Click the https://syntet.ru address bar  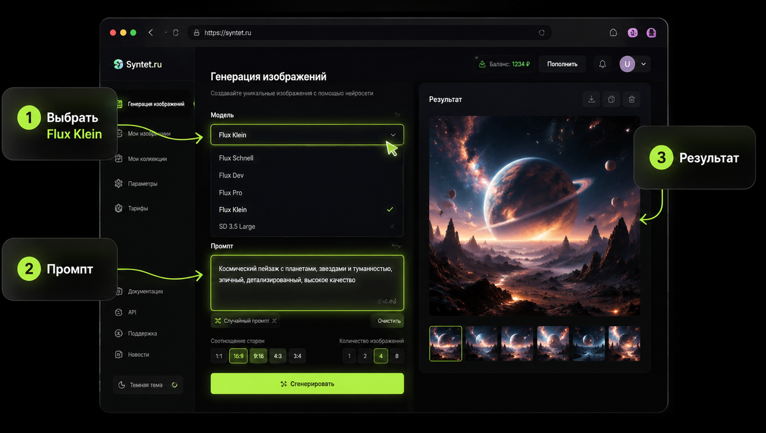pos(369,33)
